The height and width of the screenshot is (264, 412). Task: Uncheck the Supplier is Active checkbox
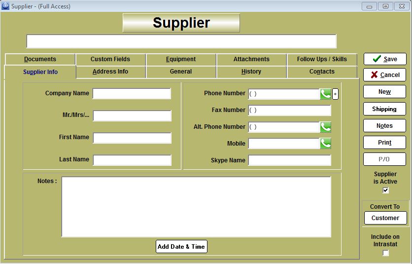point(385,190)
